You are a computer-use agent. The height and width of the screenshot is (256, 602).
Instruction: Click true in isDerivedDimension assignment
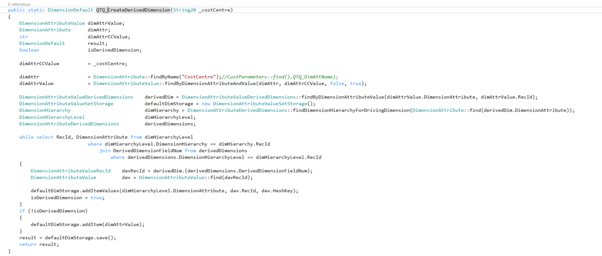[x=96, y=198]
